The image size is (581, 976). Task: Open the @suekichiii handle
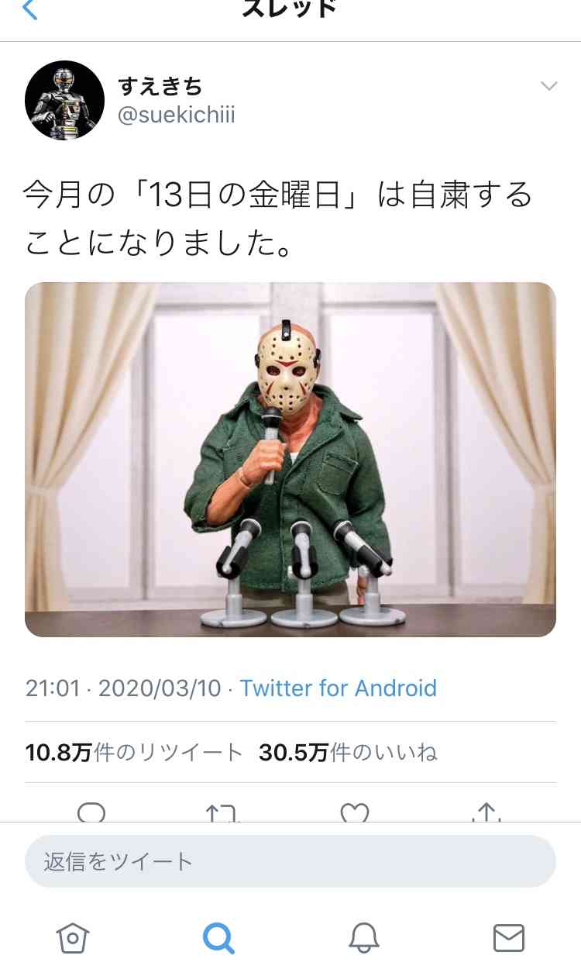click(176, 115)
